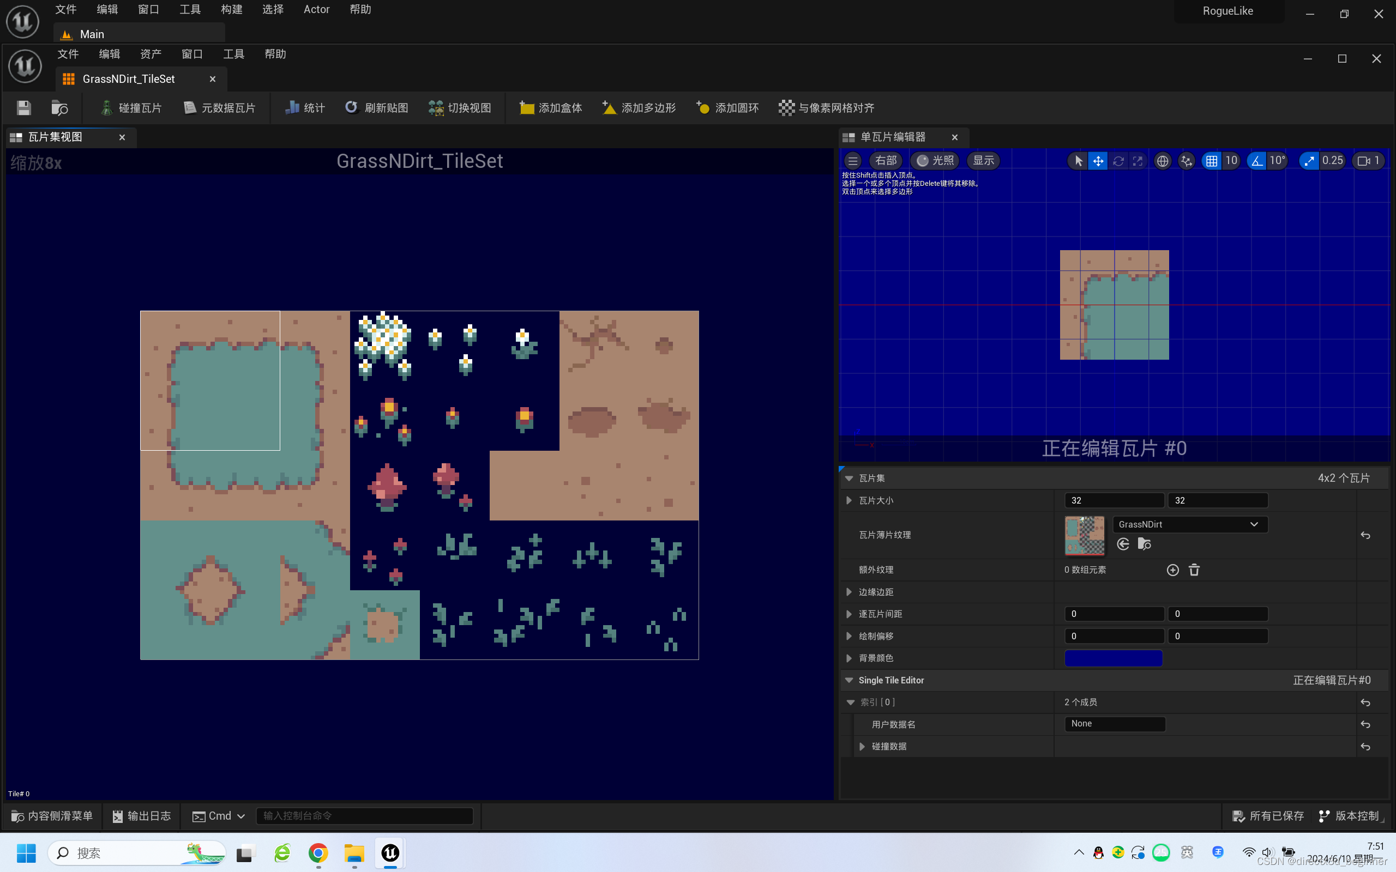Click the browse-to-asset icon beside the toolbar save icon
The width and height of the screenshot is (1396, 872).
(x=59, y=108)
